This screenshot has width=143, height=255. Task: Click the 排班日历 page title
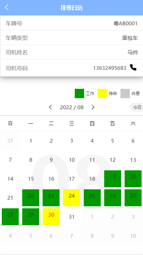point(71,8)
